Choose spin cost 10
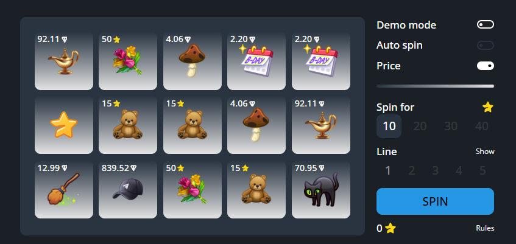This screenshot has height=244, width=516. [x=389, y=127]
